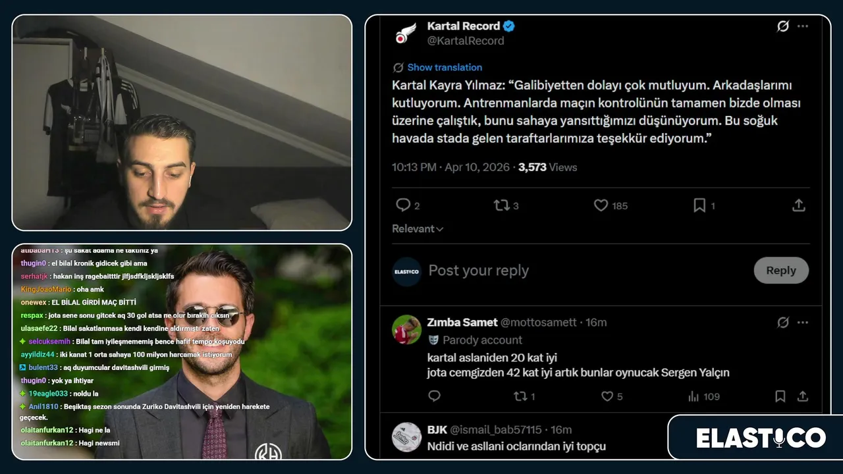The height and width of the screenshot is (474, 843).
Task: Click reply icon on Zımba Samet comment
Action: pos(435,396)
